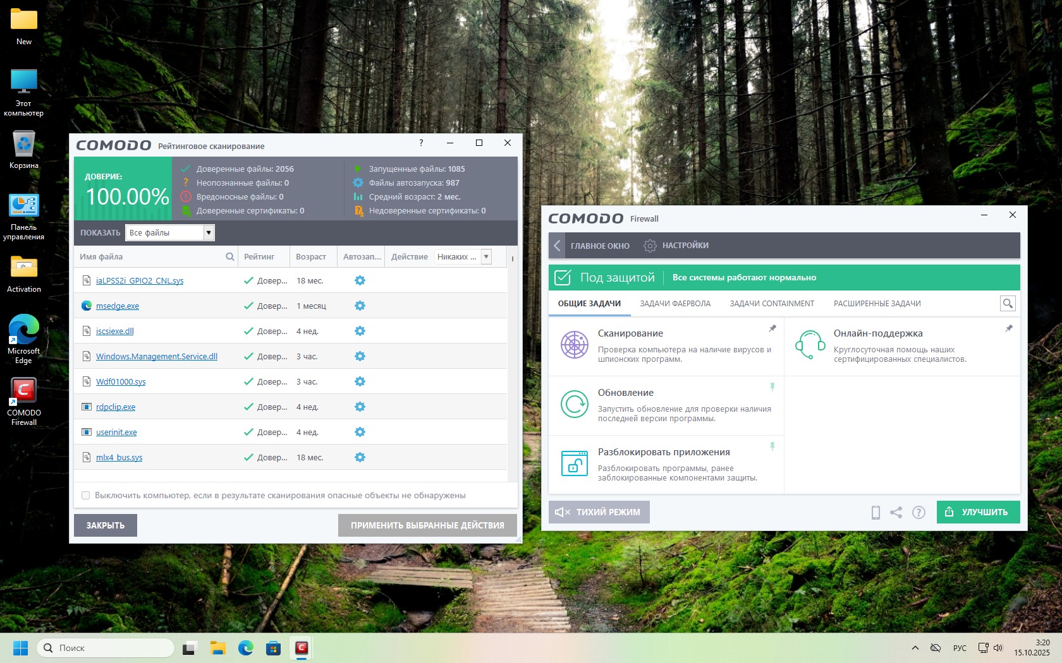This screenshot has width=1062, height=663.
Task: Expand the 'Все файлы' show filter dropdown
Action: [208, 233]
